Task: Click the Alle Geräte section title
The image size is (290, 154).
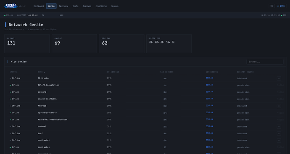Action: (18, 62)
